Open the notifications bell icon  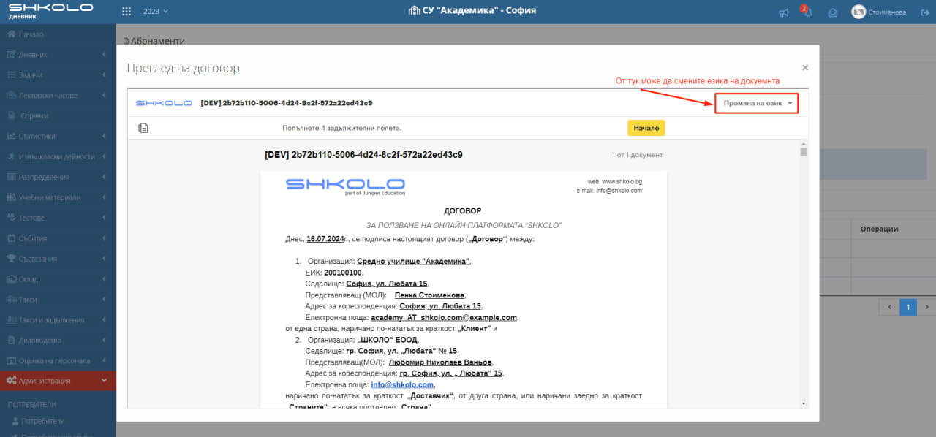click(808, 12)
